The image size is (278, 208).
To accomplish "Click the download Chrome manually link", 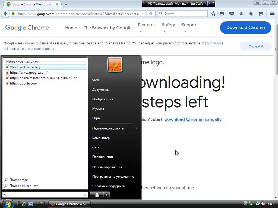I will 193,119.
